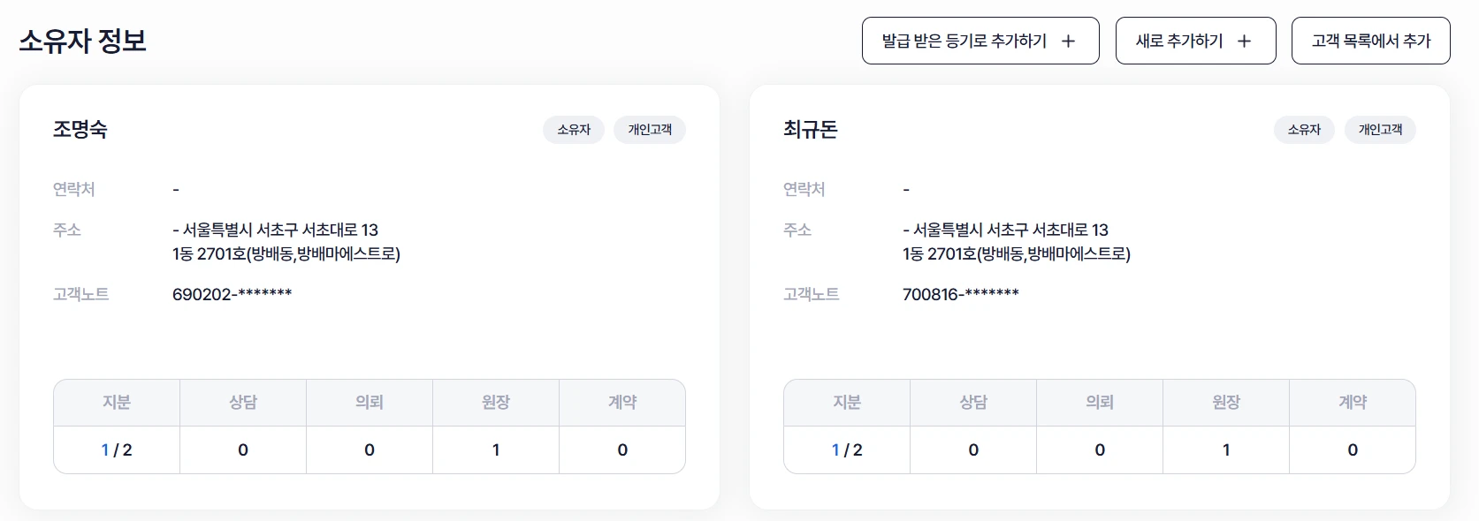Click 조명숙's 고객노트 value 690202

(x=232, y=295)
